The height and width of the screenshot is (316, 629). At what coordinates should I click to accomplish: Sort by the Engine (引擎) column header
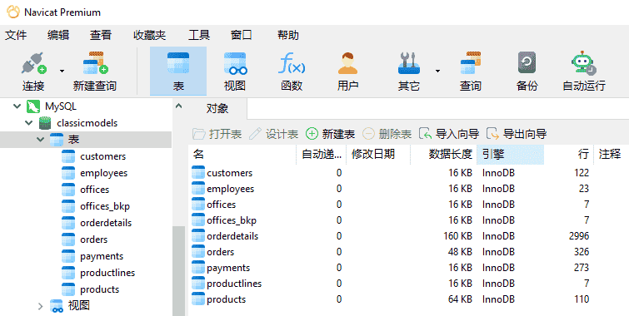[510, 154]
